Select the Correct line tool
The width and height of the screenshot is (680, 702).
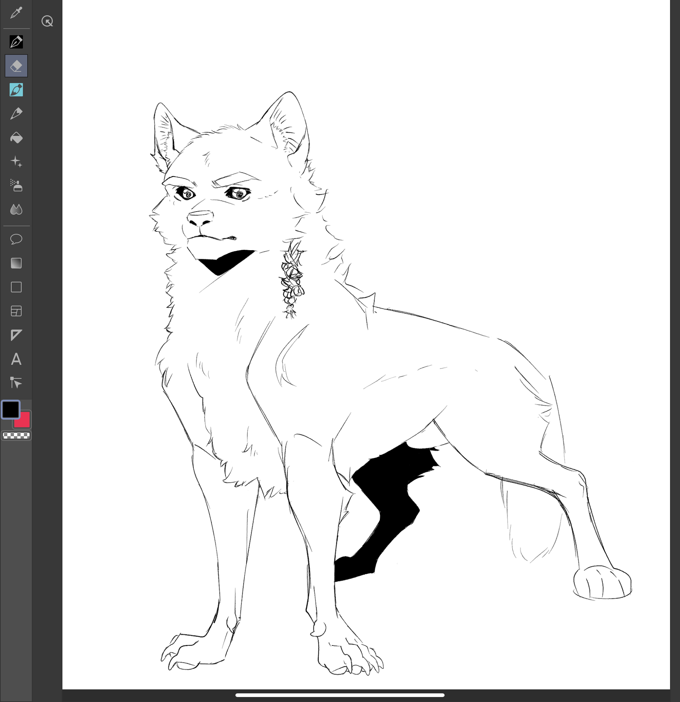click(x=16, y=383)
